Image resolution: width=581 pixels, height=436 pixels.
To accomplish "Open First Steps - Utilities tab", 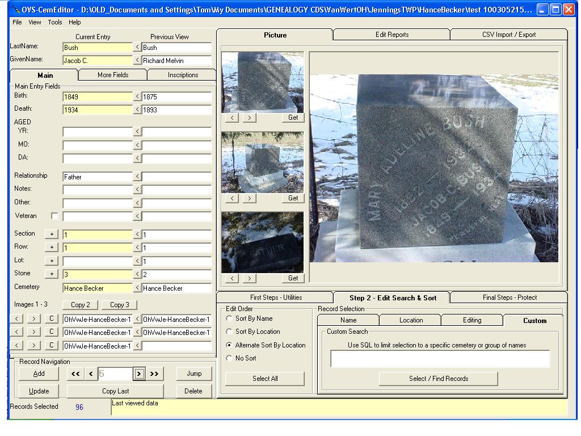I will 276,297.
